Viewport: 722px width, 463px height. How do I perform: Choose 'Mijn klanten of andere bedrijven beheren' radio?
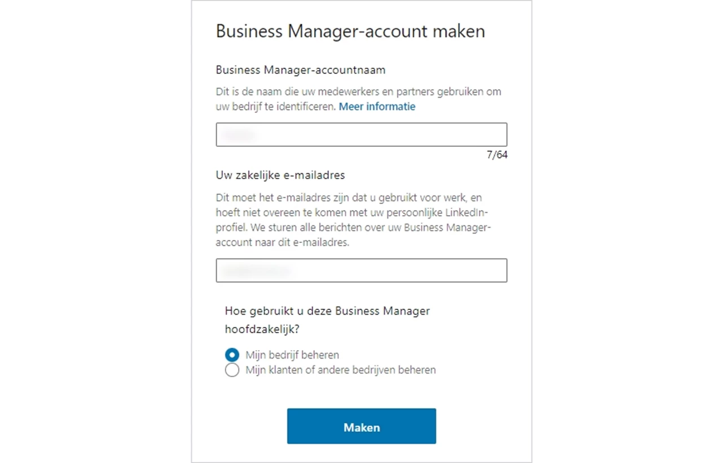point(232,370)
